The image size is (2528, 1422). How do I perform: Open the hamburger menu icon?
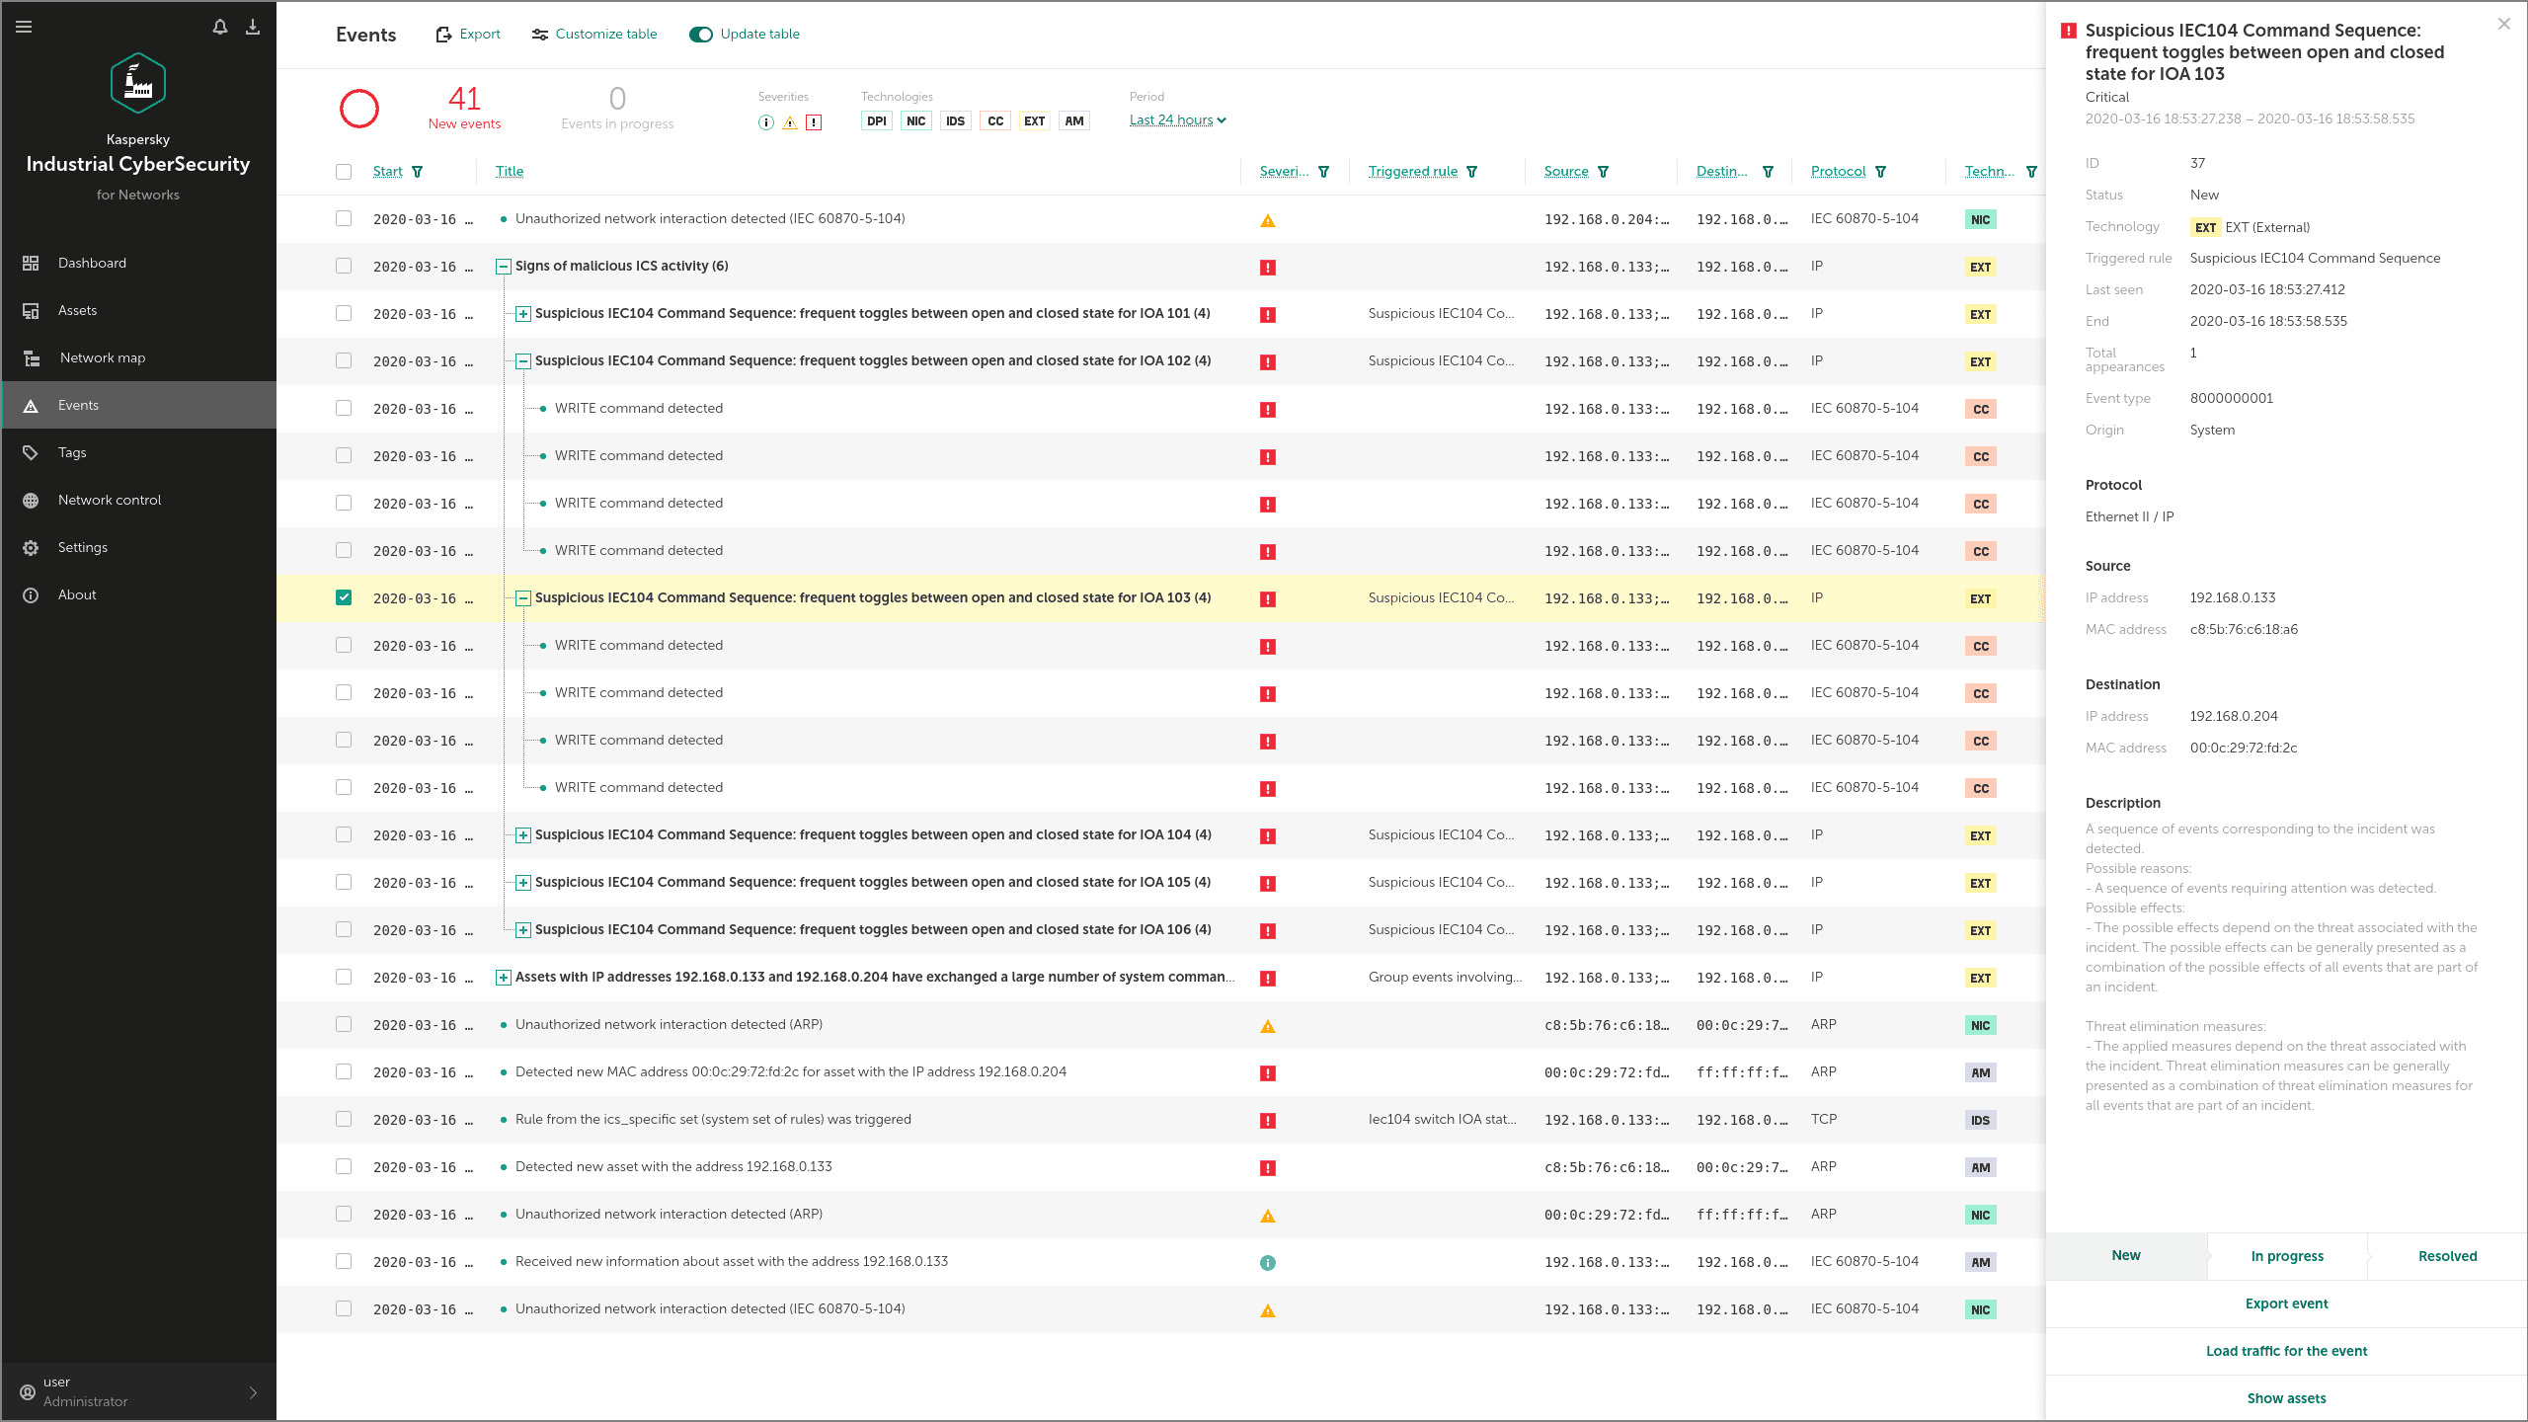point(25,27)
